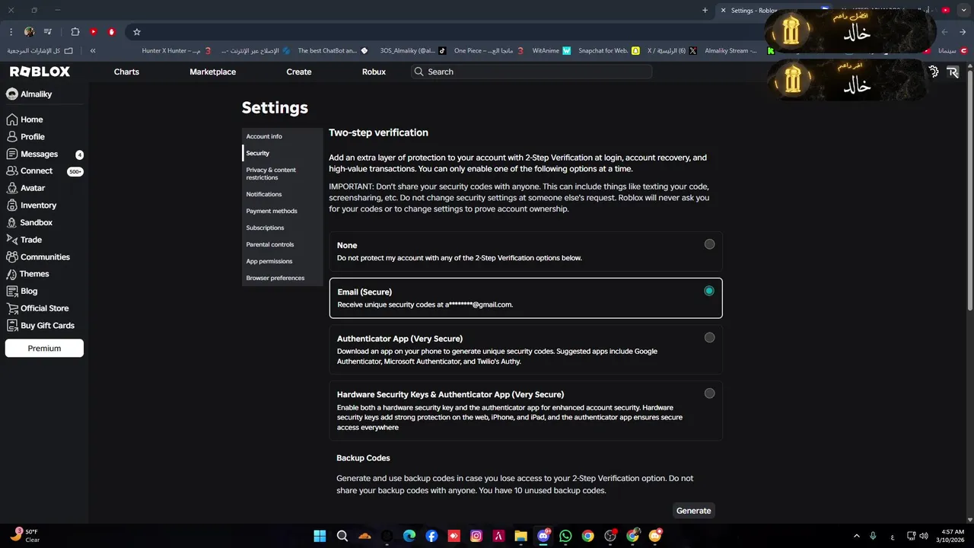Open Microsoft Edge from the taskbar

[x=409, y=536]
